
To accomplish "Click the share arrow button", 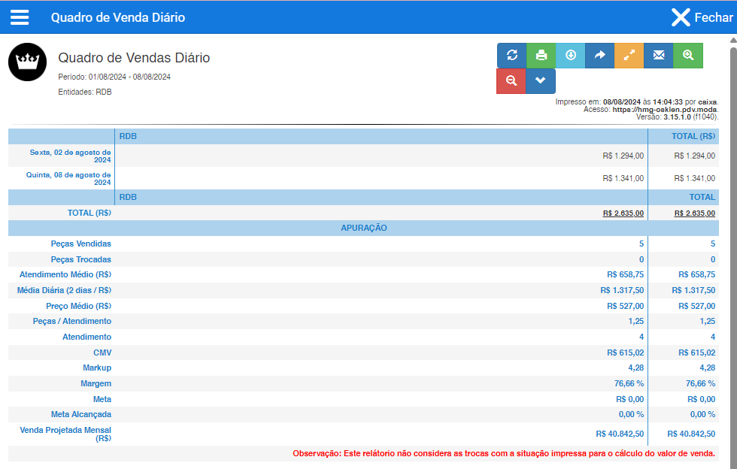I will 599,55.
